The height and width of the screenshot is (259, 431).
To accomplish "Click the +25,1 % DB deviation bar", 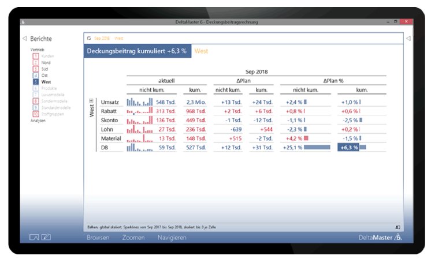I will (317, 147).
